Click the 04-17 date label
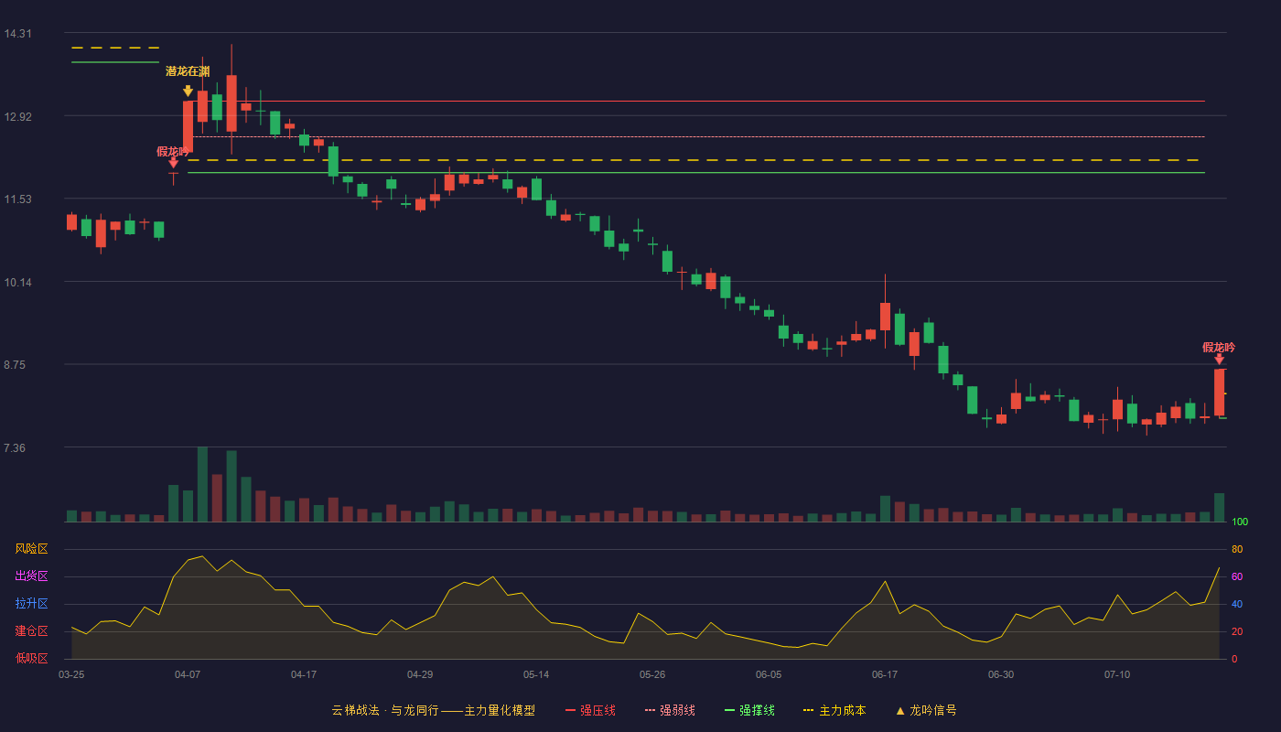1281x732 pixels. point(304,674)
